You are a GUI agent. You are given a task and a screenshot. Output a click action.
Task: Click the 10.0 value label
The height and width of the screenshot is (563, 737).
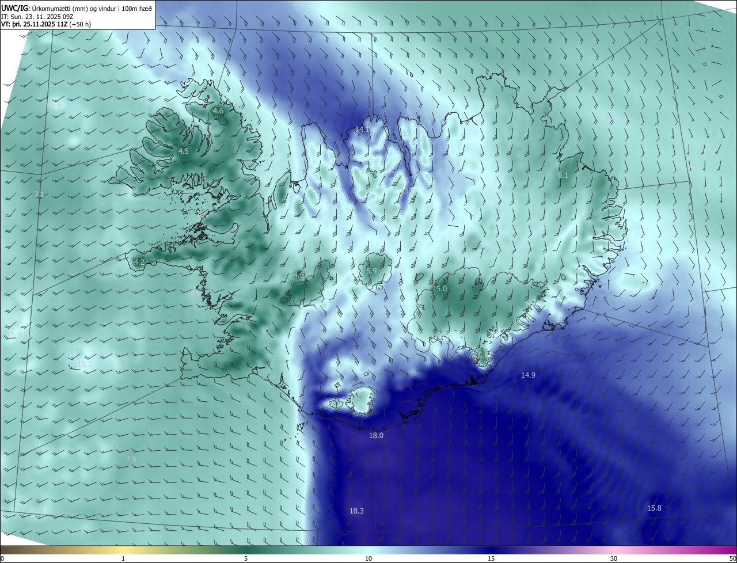click(13, 335)
